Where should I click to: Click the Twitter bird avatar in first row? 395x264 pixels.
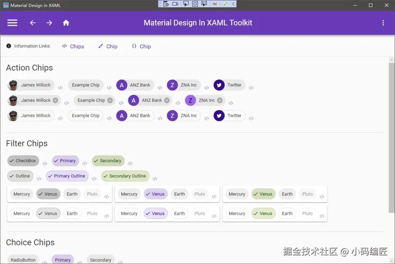click(x=219, y=85)
